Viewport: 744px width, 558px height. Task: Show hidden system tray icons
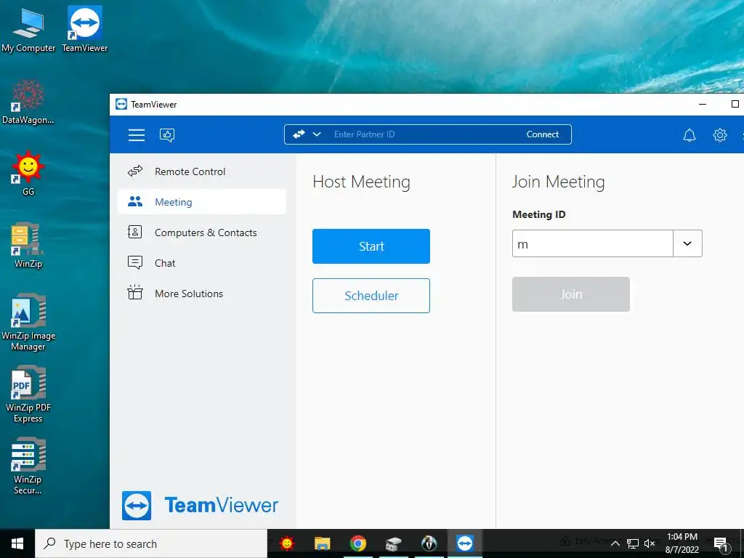pos(615,543)
